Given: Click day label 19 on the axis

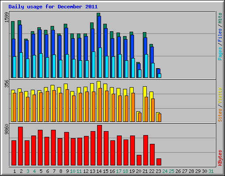Looking at the screenshot, I should 132,171.
